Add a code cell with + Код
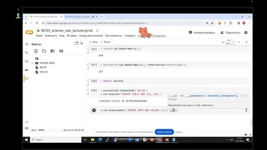 point(93,42)
